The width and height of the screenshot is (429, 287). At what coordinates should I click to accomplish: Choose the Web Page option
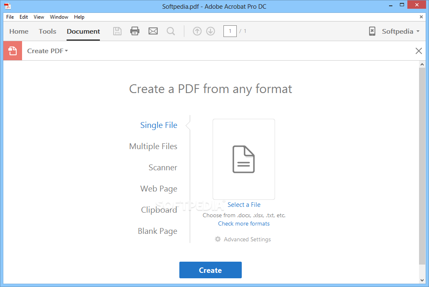[159, 189]
